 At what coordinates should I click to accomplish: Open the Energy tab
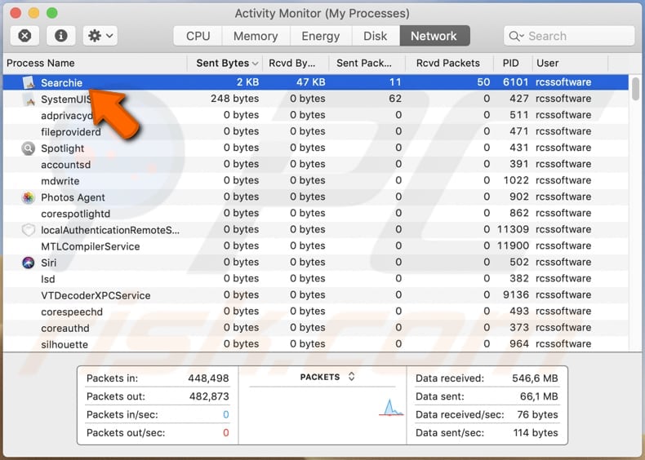[x=320, y=36]
